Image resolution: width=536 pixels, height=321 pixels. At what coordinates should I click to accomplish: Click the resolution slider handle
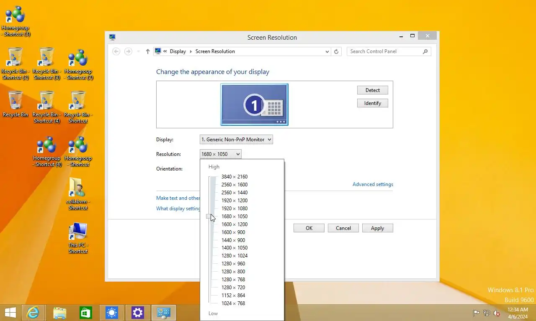pyautogui.click(x=209, y=217)
